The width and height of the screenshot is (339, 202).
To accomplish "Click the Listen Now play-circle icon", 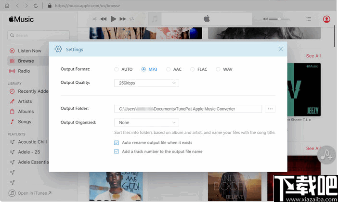I will click(12, 51).
